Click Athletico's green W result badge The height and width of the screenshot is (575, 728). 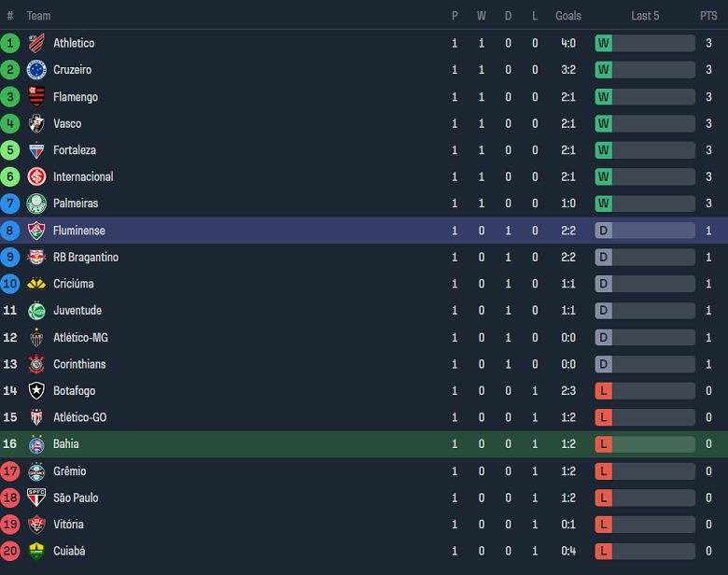tap(603, 43)
